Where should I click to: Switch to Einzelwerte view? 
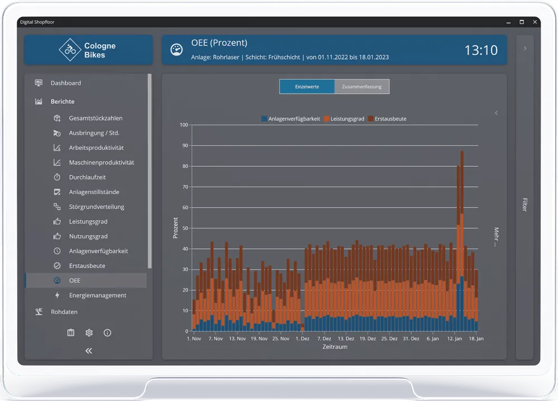point(307,87)
